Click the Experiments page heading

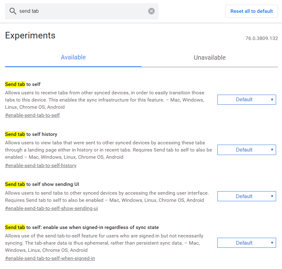[30, 36]
